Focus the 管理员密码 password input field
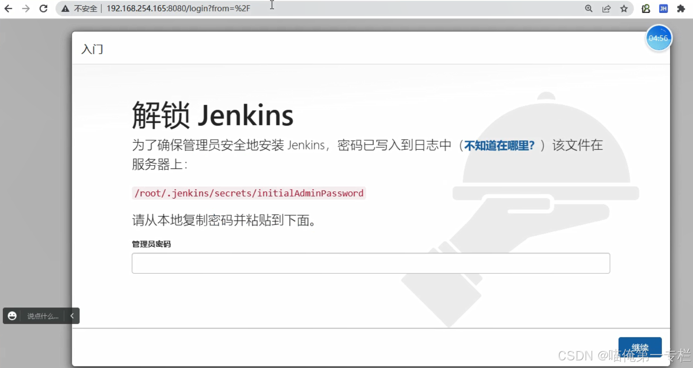Image resolution: width=693 pixels, height=368 pixels. tap(371, 263)
